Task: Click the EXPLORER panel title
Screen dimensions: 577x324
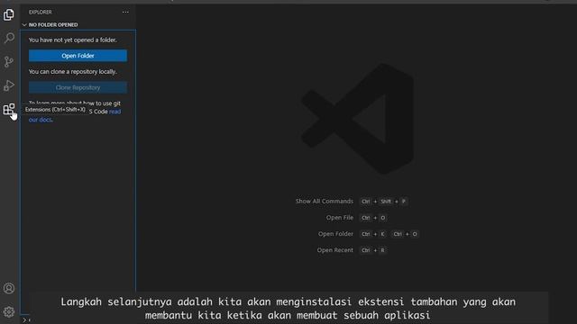Action: [40, 12]
